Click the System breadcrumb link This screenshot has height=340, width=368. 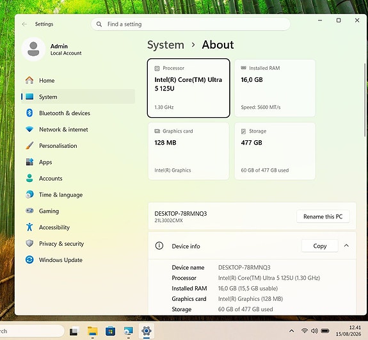[x=166, y=45]
